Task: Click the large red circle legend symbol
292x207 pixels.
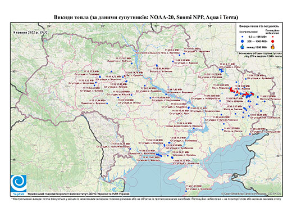Action: pos(273,41)
